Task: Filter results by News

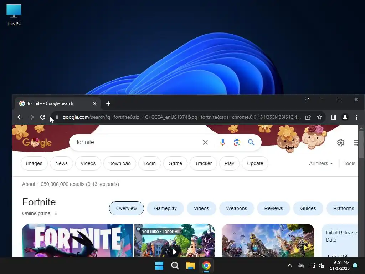Action: [x=61, y=163]
